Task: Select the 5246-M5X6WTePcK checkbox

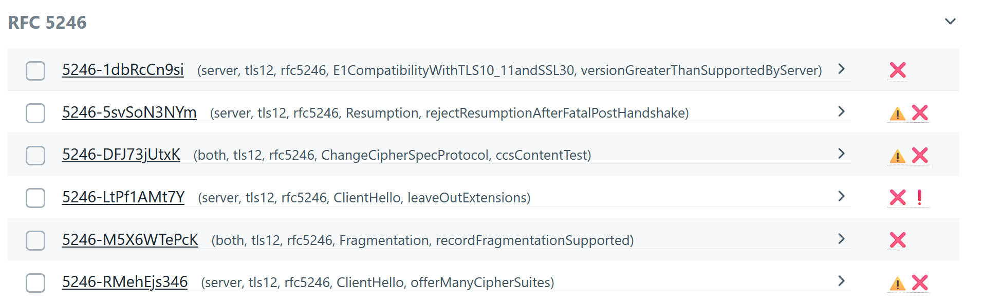Action: pos(35,240)
